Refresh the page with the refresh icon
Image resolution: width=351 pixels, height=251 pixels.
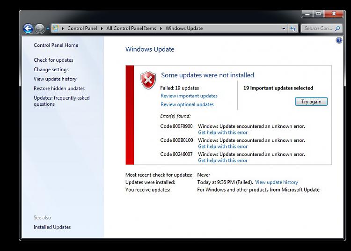coord(293,29)
